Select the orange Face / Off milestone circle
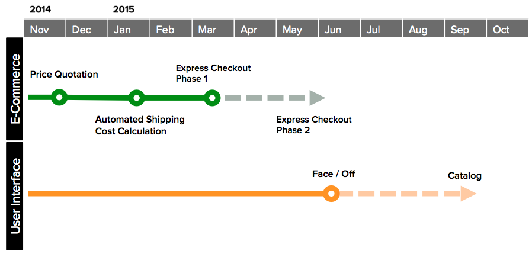 331,194
